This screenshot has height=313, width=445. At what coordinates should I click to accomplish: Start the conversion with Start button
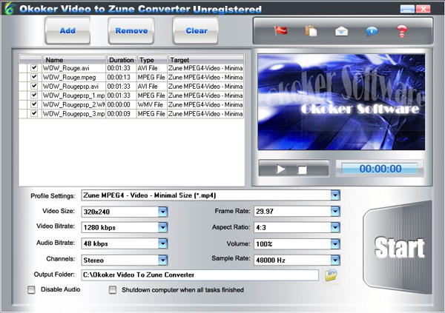399,248
